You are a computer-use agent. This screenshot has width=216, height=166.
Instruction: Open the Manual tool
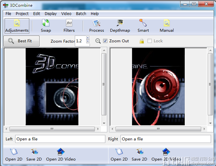click(x=166, y=26)
